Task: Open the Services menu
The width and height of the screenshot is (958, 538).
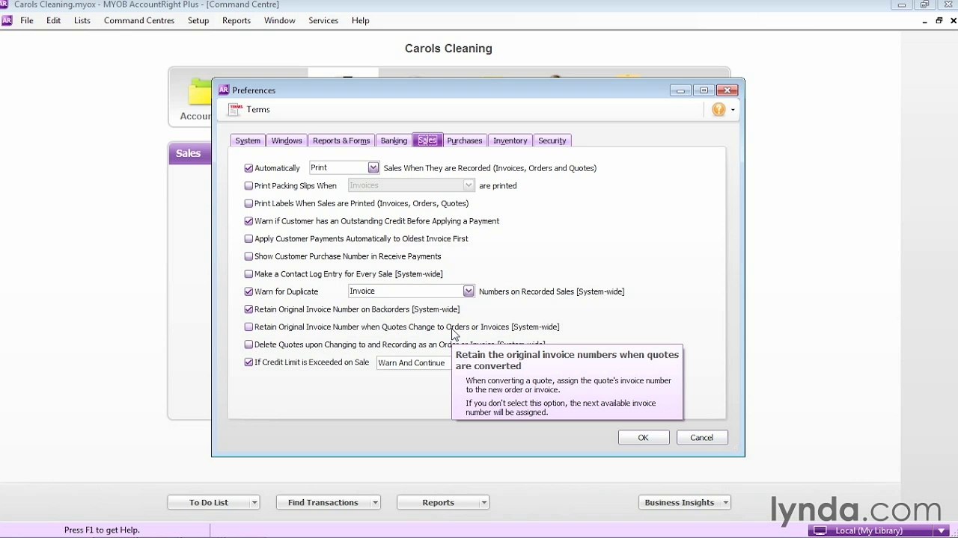Action: pos(323,21)
